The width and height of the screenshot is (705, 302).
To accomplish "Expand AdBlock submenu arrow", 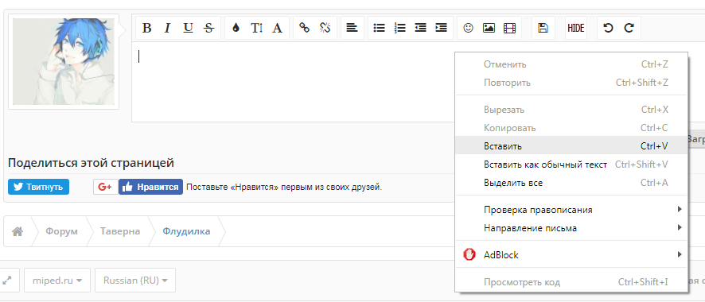I will 680,255.
